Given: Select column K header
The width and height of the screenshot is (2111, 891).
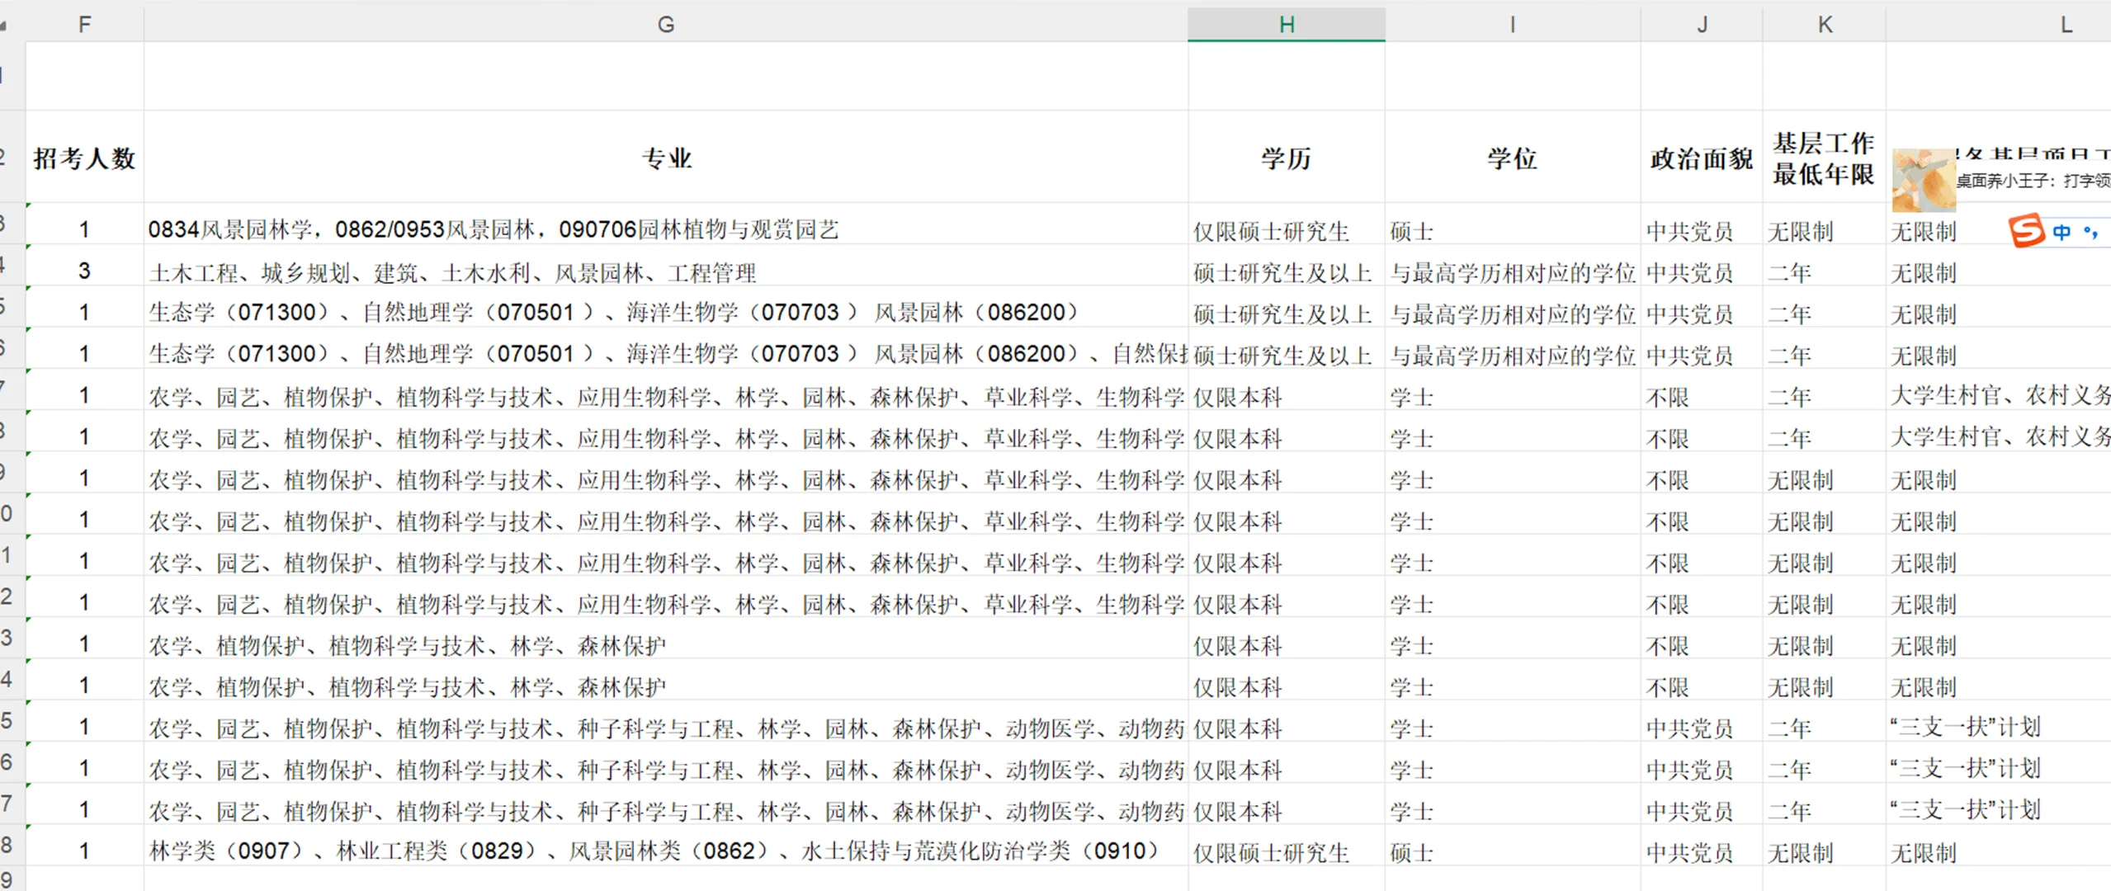Looking at the screenshot, I should click(x=1824, y=25).
